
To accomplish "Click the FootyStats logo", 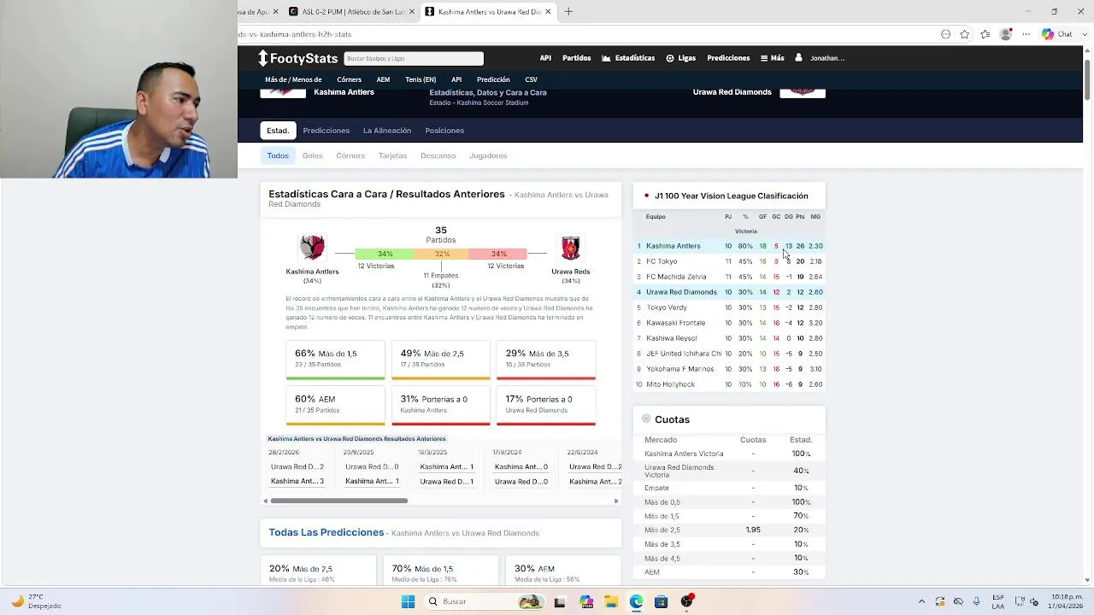I will tap(298, 58).
